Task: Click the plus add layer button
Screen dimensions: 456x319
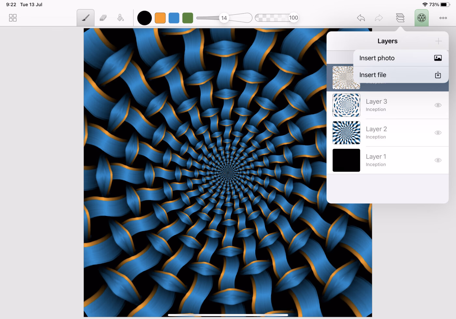Action: point(438,41)
